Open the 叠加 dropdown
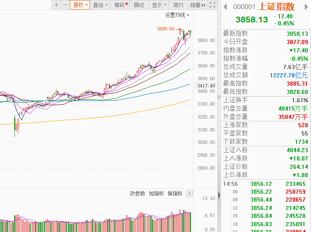Screen dimensions: 311x232 (x=100, y=5)
